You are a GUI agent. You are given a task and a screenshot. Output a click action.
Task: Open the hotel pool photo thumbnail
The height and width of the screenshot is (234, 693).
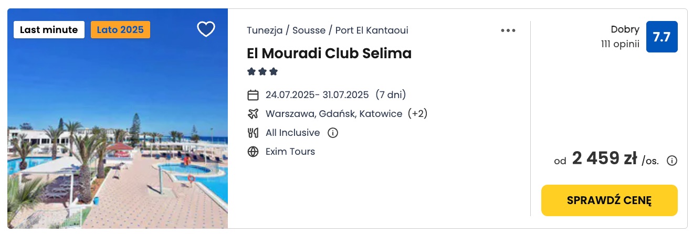[x=118, y=119]
